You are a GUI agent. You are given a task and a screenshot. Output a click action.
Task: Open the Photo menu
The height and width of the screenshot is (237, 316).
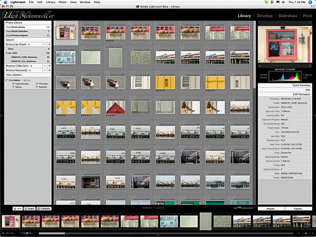click(63, 2)
